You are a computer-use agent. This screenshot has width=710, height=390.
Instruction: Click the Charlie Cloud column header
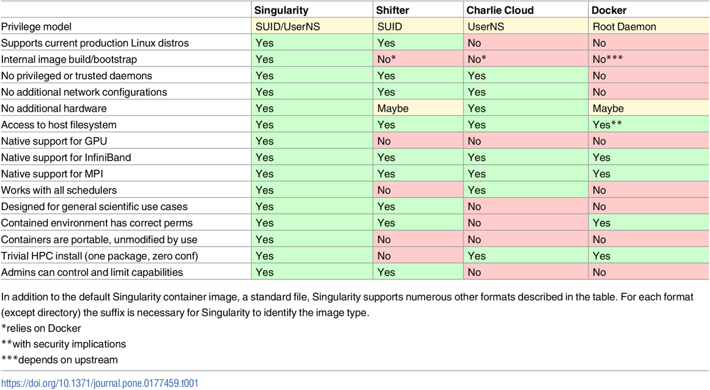tap(500, 10)
